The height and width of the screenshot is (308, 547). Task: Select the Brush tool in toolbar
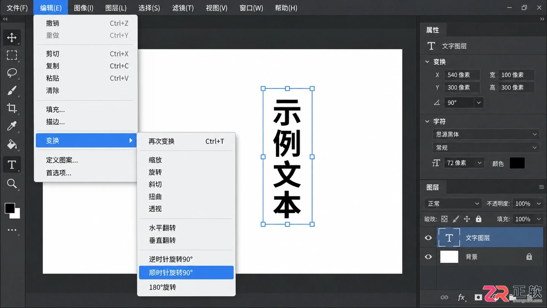(x=12, y=91)
